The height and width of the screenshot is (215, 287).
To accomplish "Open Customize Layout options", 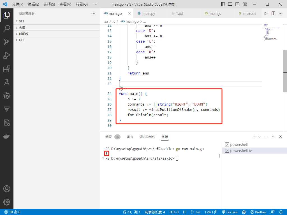I will (245, 4).
